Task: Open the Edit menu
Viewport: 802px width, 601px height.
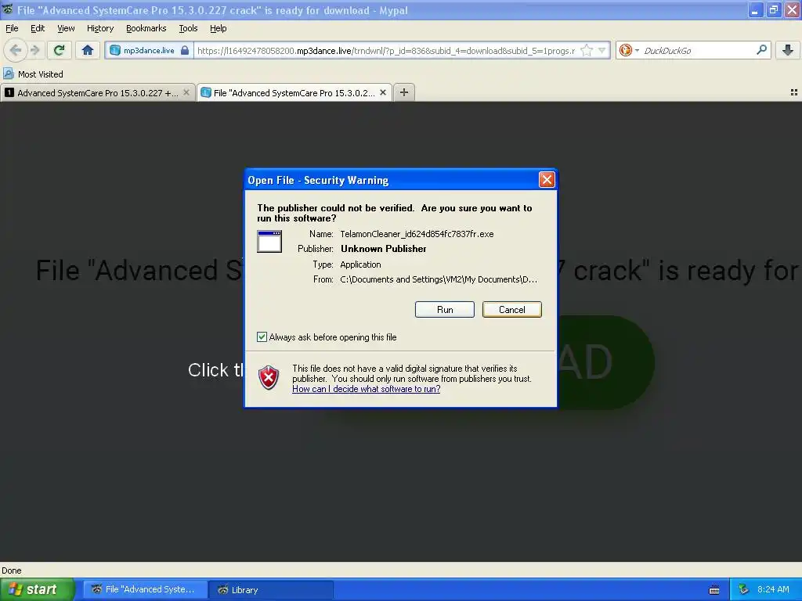Action: click(x=38, y=28)
